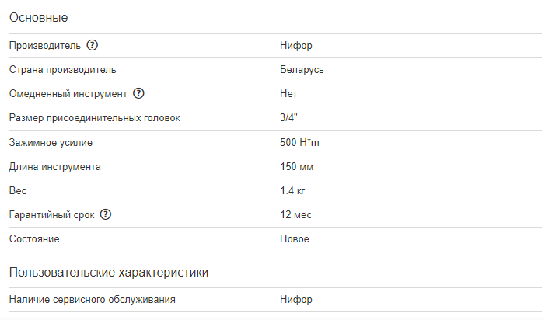Click the Нифор value in Производитель row
Image resolution: width=545 pixels, height=320 pixels.
tap(296, 46)
